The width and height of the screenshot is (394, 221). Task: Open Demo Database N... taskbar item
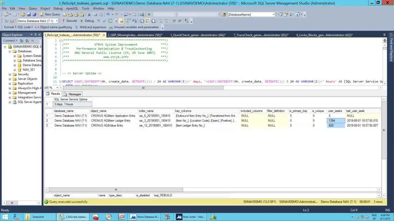(x=145, y=217)
